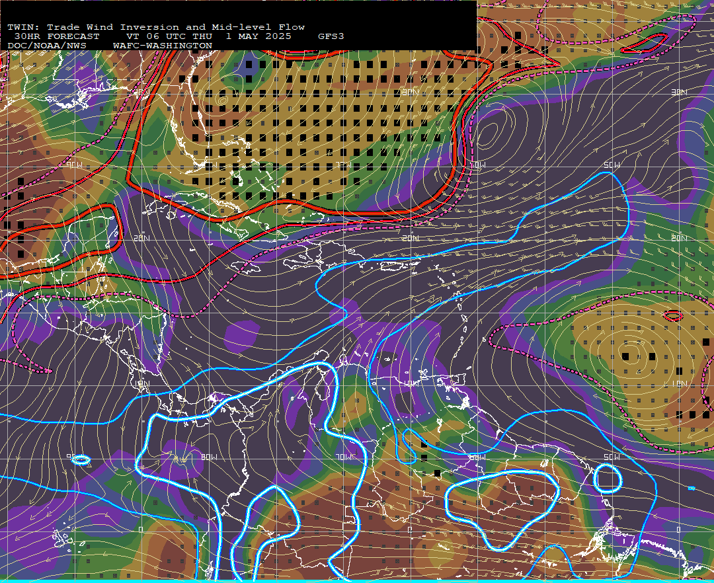This screenshot has width=714, height=583.
Task: Click the 30N label at the map's eastern edge
Action: [x=679, y=92]
